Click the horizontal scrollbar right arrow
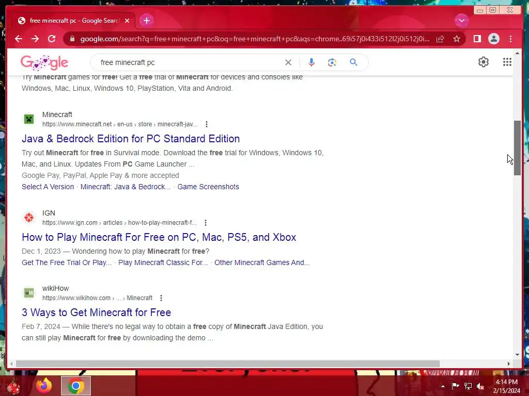The width and height of the screenshot is (529, 396). pos(509,364)
